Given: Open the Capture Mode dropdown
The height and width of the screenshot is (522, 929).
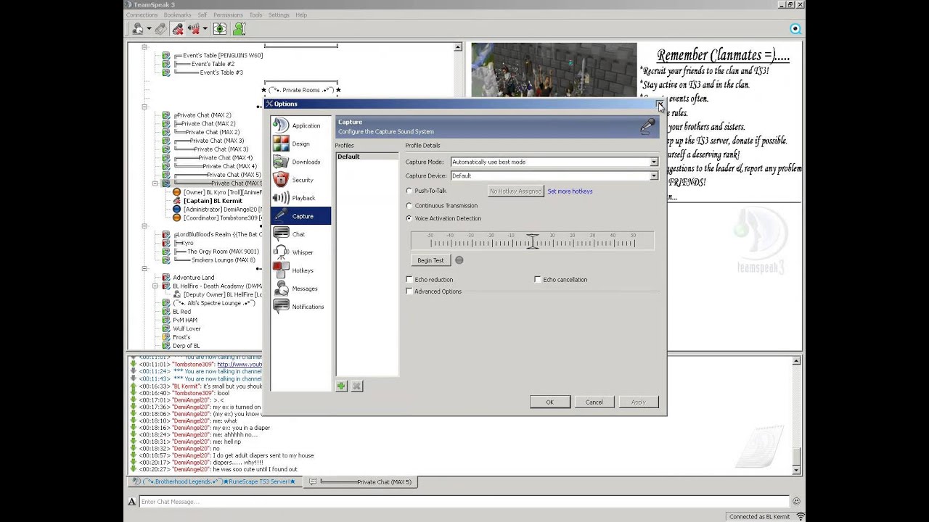Looking at the screenshot, I should point(554,162).
